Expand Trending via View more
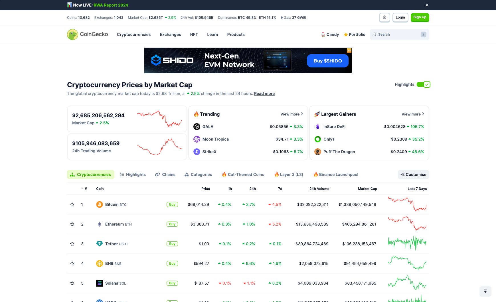Image resolution: width=496 pixels, height=302 pixels. click(291, 114)
